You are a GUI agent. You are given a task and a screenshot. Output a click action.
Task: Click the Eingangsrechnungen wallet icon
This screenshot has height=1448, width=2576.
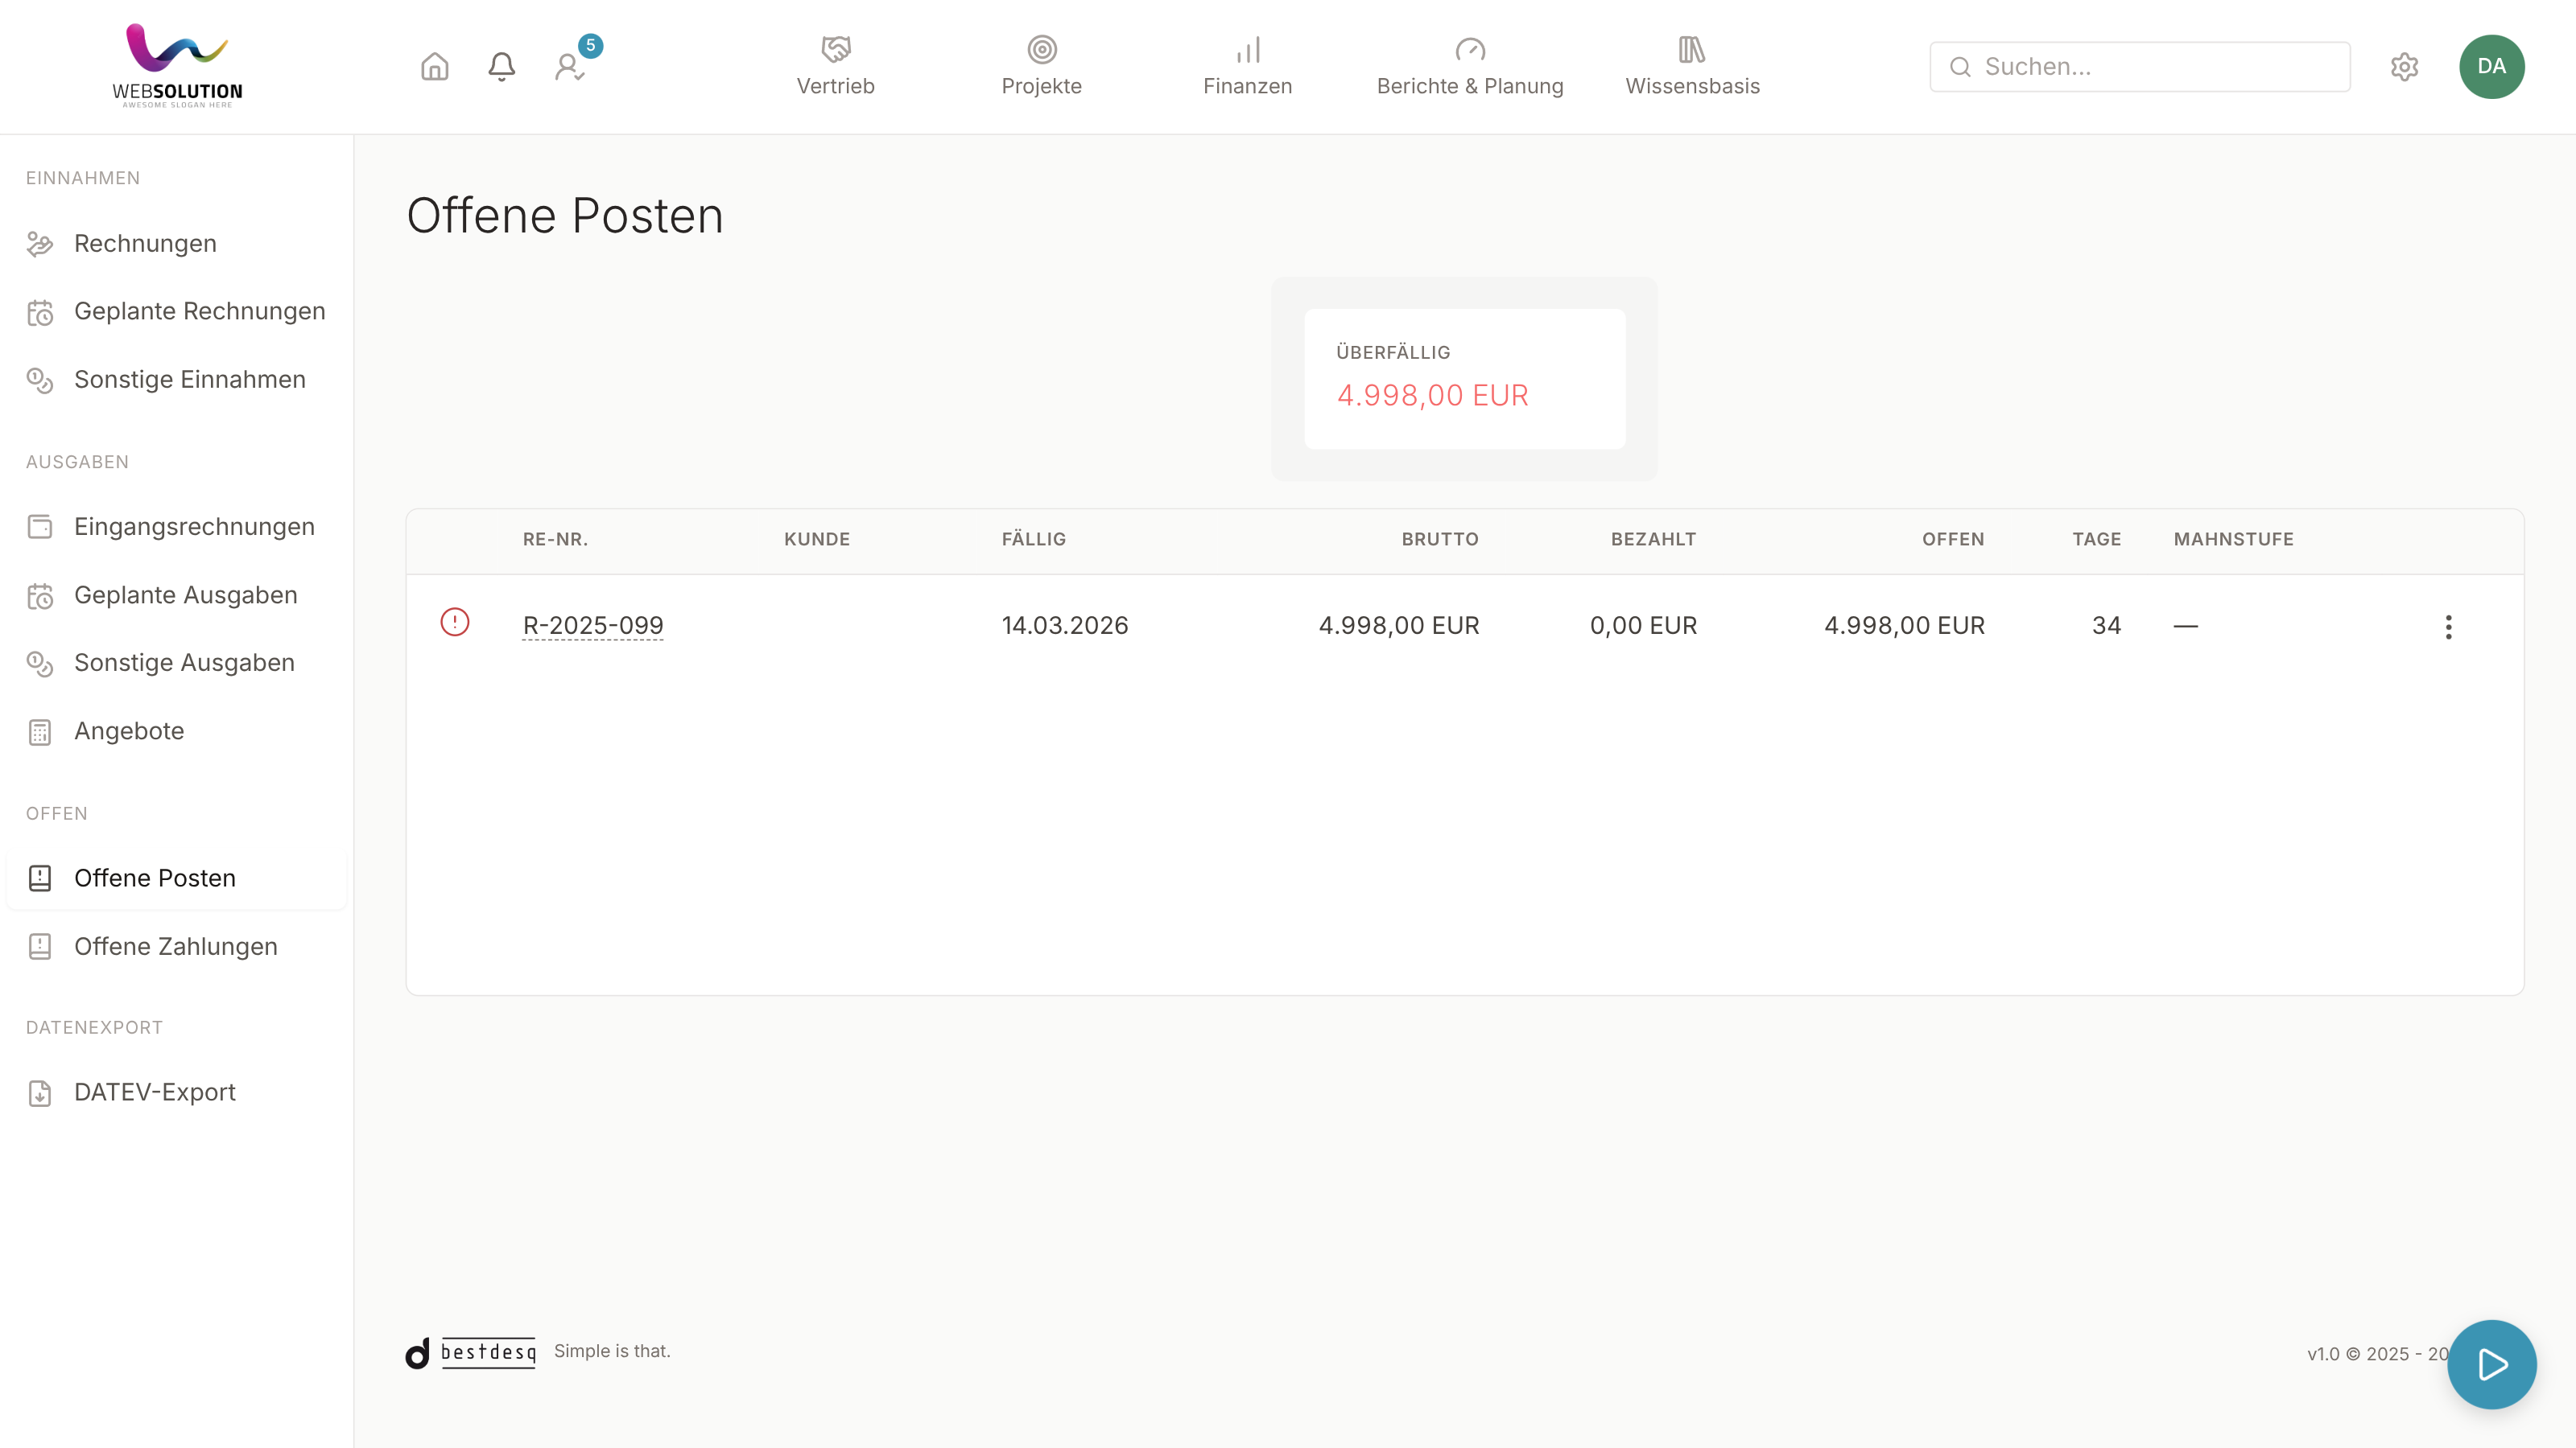click(x=40, y=527)
